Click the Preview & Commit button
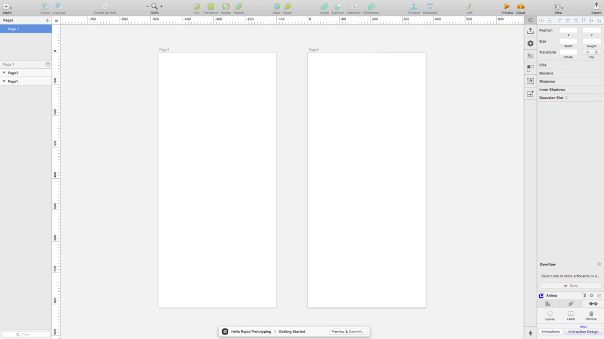The height and width of the screenshot is (339, 604). (x=348, y=331)
